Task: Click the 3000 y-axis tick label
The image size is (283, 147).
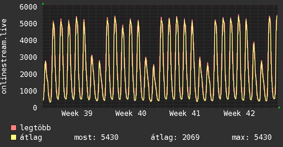Action: pos(29,57)
